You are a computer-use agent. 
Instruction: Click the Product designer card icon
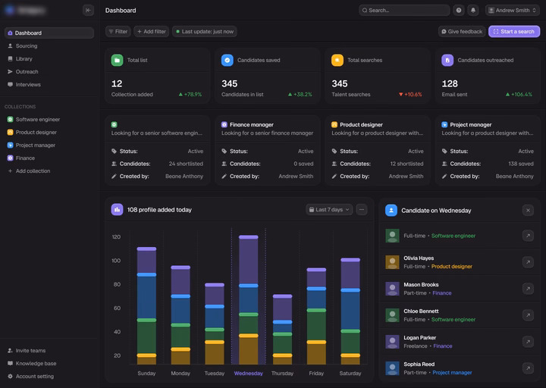[x=334, y=124]
